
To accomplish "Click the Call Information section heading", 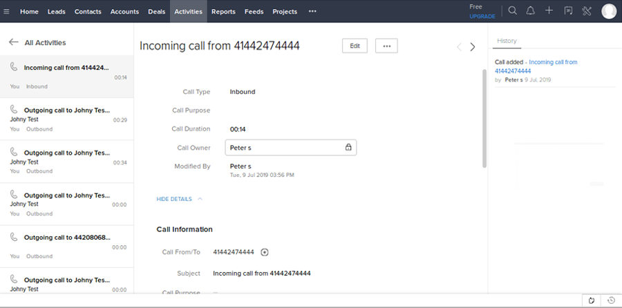I will pos(185,229).
